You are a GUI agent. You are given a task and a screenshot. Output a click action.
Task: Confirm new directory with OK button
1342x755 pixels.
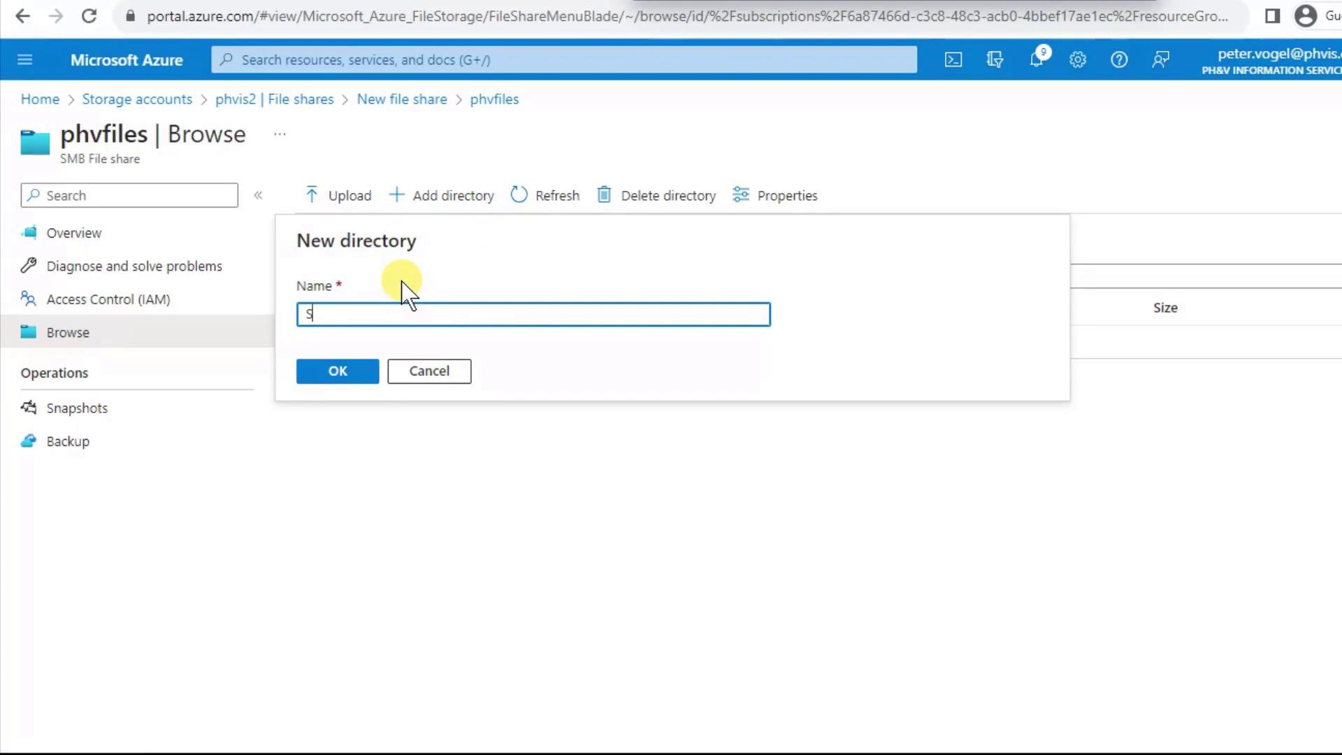pos(338,371)
